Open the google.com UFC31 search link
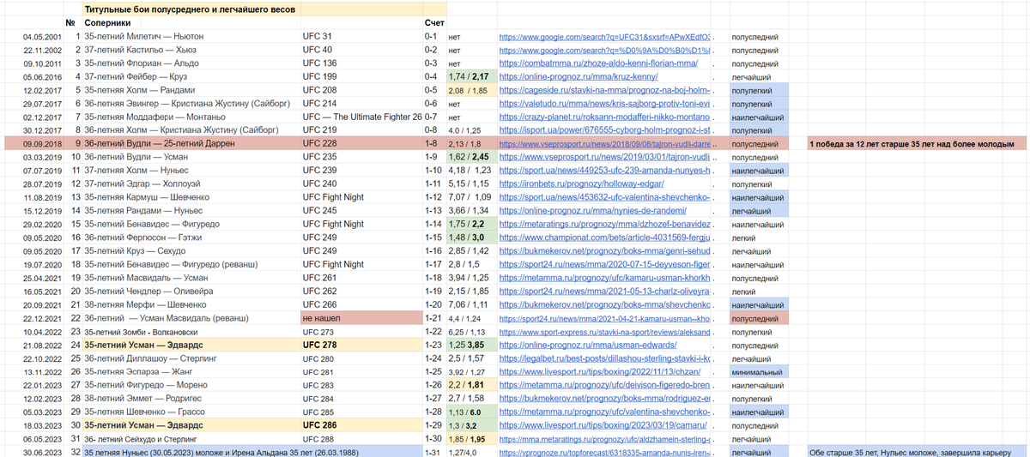 [x=604, y=38]
